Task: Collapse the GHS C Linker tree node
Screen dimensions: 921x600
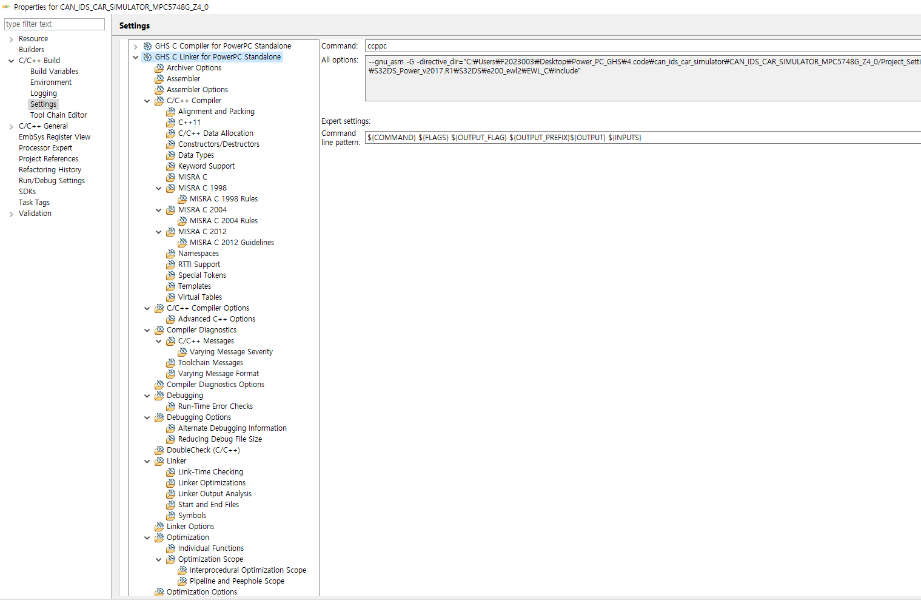Action: [x=136, y=56]
